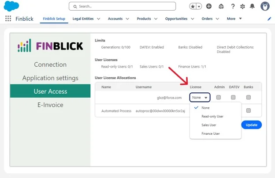The width and height of the screenshot is (275, 178).
Task: Click the Automated Process name cell
Action: [116, 111]
